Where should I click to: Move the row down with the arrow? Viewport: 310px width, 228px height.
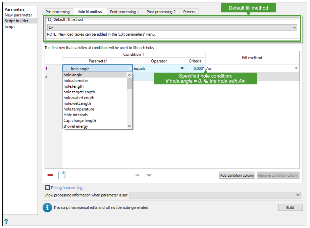coord(149,175)
